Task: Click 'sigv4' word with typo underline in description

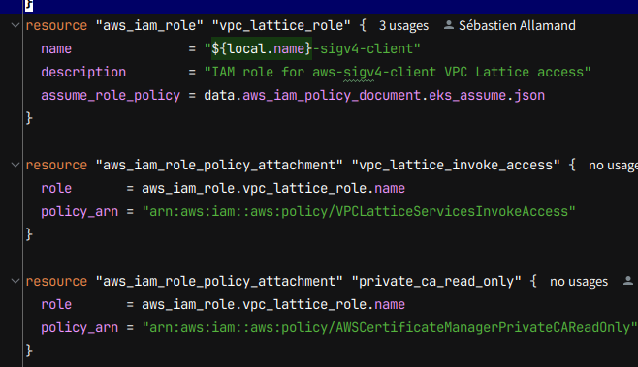Action: (x=359, y=73)
